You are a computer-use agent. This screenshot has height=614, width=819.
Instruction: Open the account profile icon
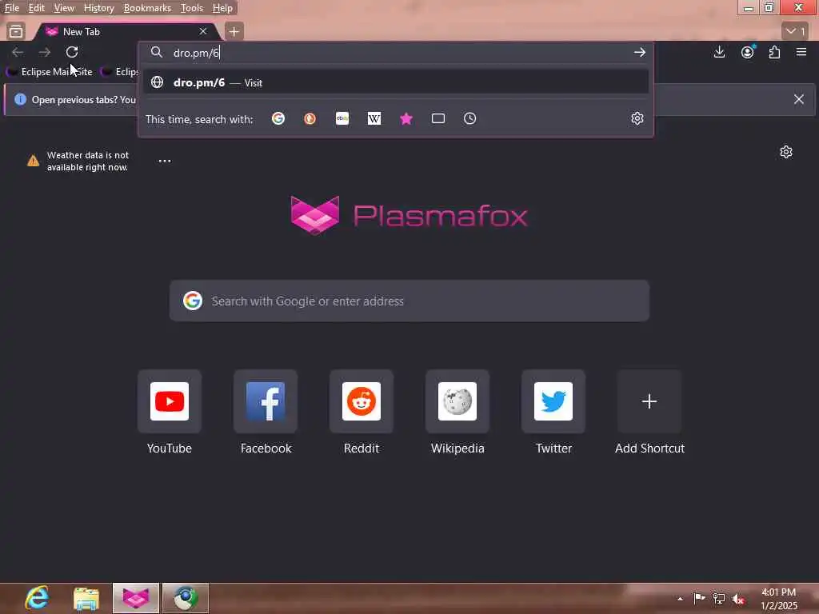[x=748, y=52]
